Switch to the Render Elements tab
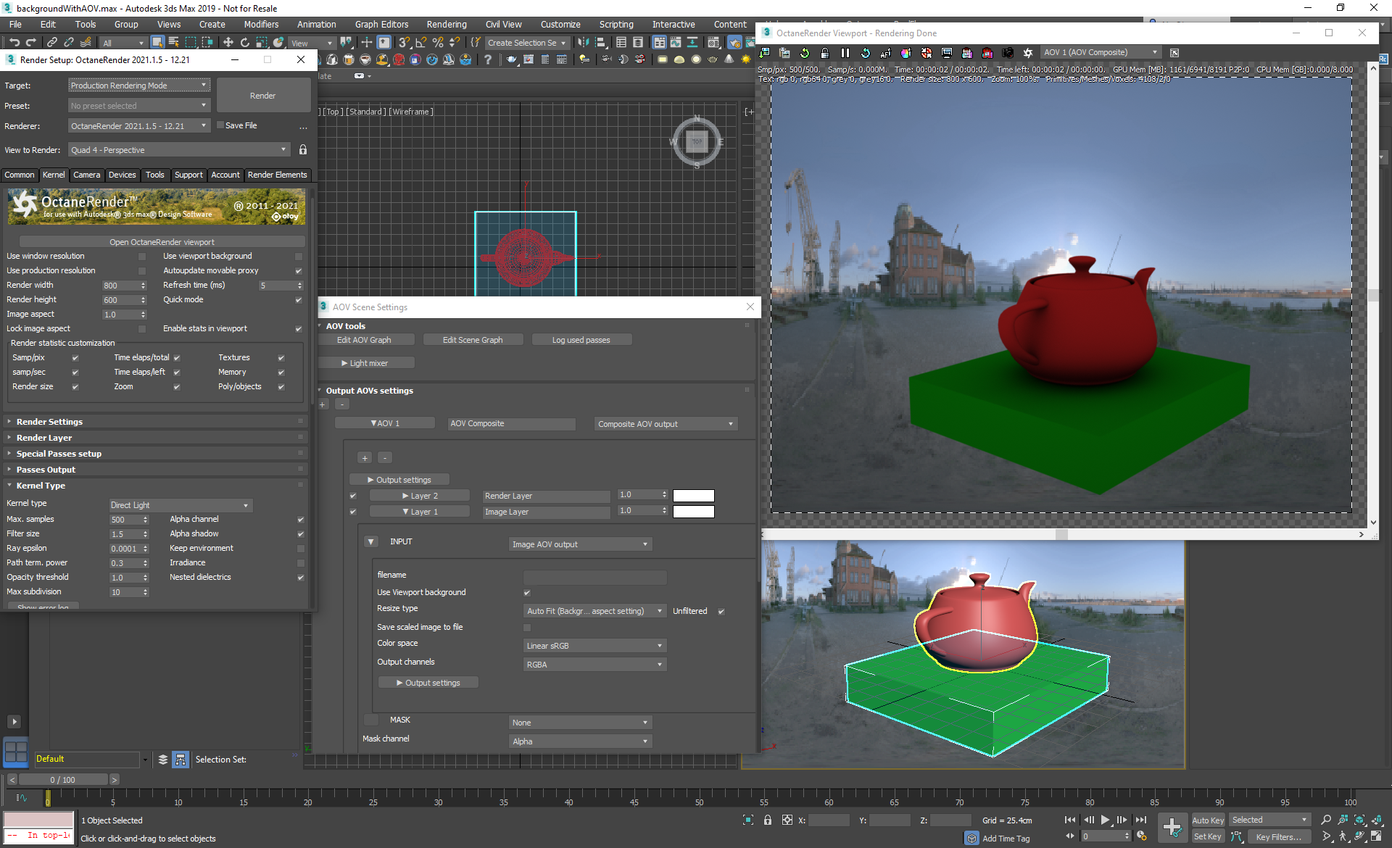The image size is (1392, 848). click(277, 175)
